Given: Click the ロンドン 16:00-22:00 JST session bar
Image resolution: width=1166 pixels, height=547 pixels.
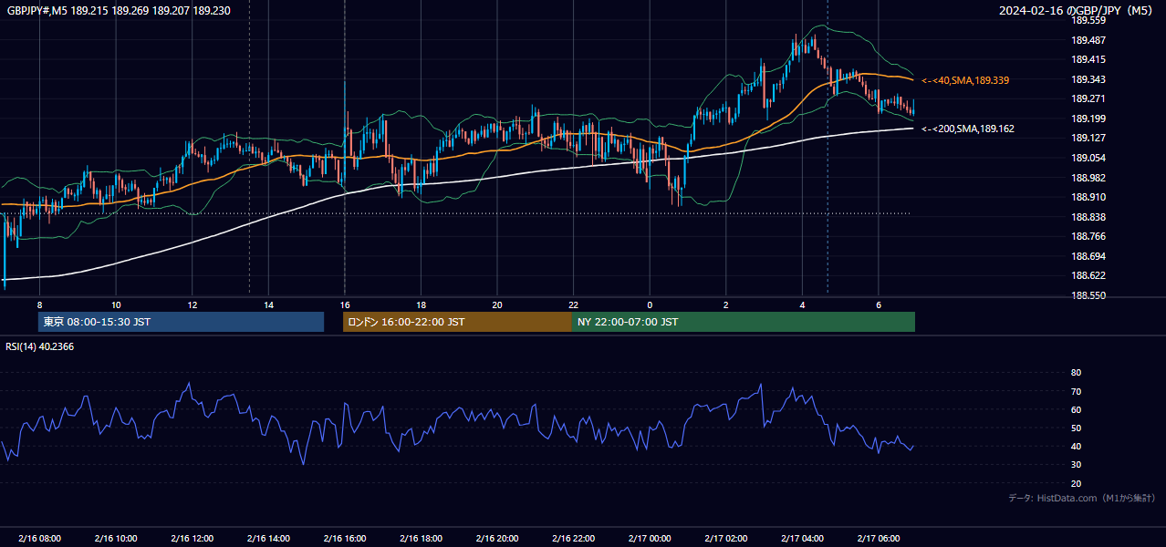Looking at the screenshot, I should [457, 322].
